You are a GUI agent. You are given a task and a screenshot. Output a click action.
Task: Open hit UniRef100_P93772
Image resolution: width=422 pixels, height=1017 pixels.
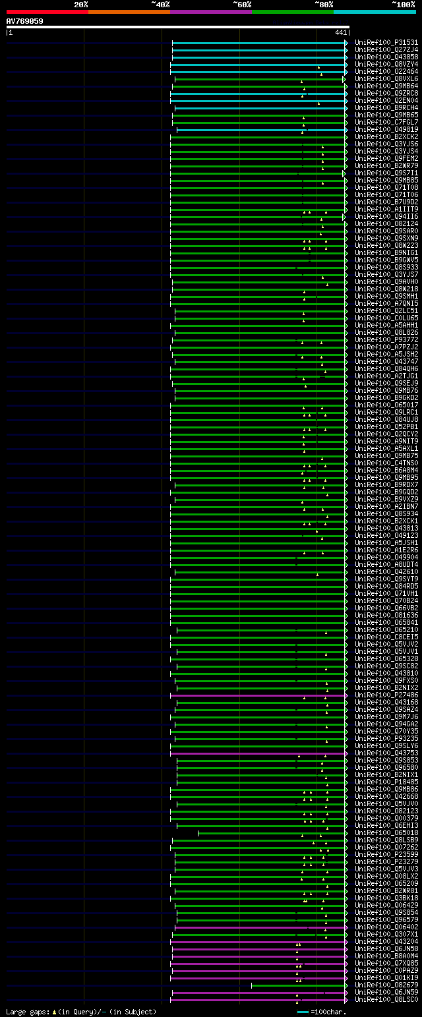coord(386,339)
